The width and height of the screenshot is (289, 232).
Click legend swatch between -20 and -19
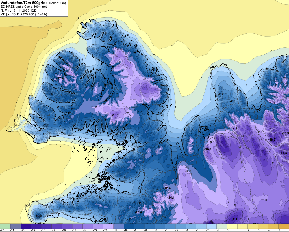pyautogui.click(x=26, y=226)
